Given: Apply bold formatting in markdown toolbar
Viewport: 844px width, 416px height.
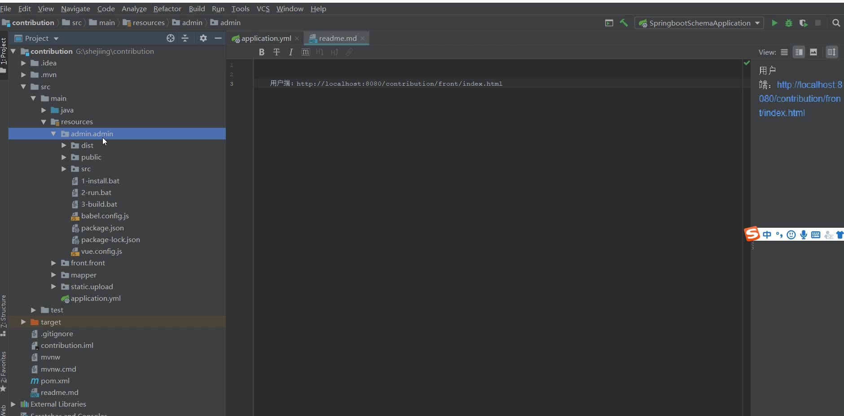Looking at the screenshot, I should click(262, 52).
